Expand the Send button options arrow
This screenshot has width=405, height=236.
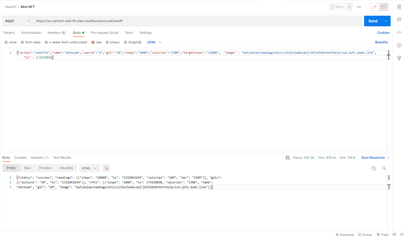(x=386, y=21)
